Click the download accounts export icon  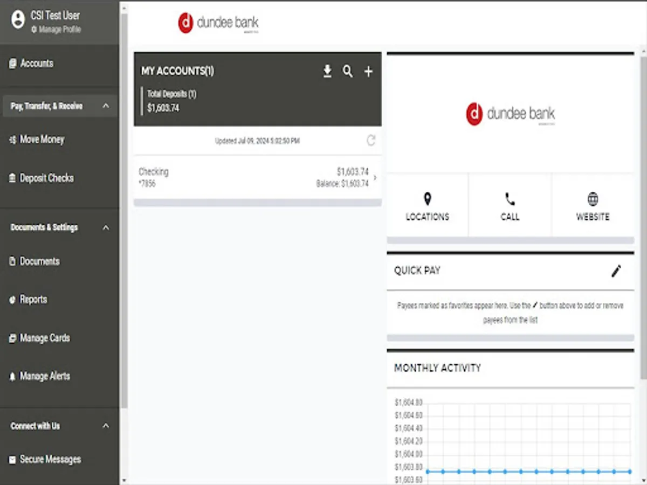tap(327, 71)
